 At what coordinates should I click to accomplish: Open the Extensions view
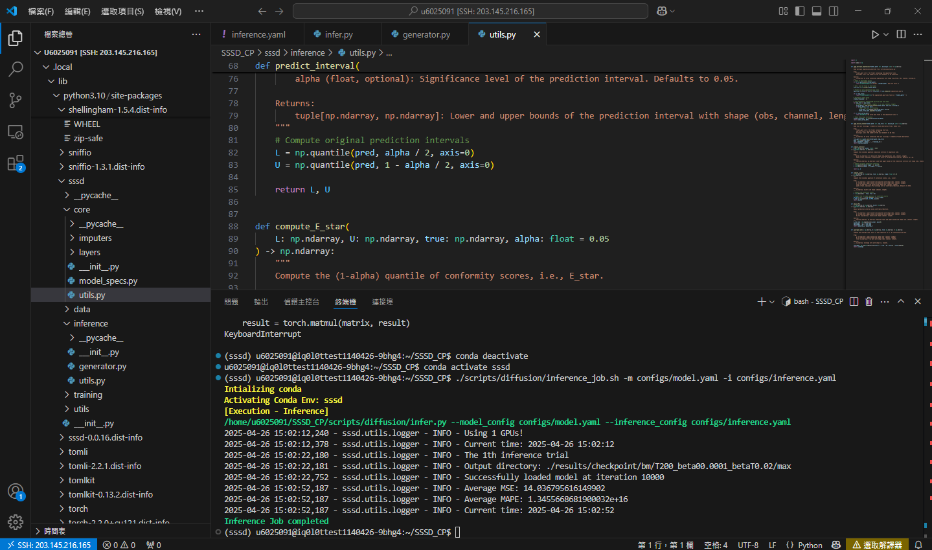pos(16,163)
